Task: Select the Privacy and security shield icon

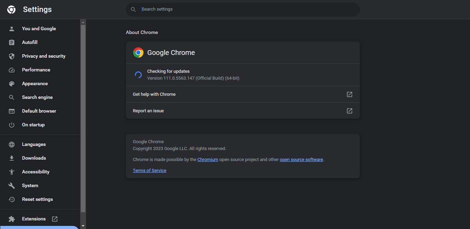Action: click(x=12, y=56)
